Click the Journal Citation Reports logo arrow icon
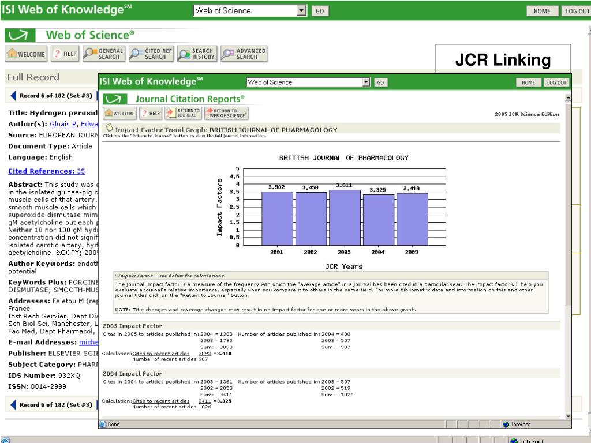This screenshot has width=591, height=443. [114, 99]
